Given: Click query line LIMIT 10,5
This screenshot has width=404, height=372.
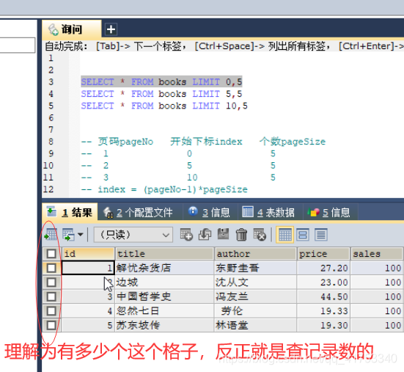Looking at the screenshot, I should (x=164, y=106).
